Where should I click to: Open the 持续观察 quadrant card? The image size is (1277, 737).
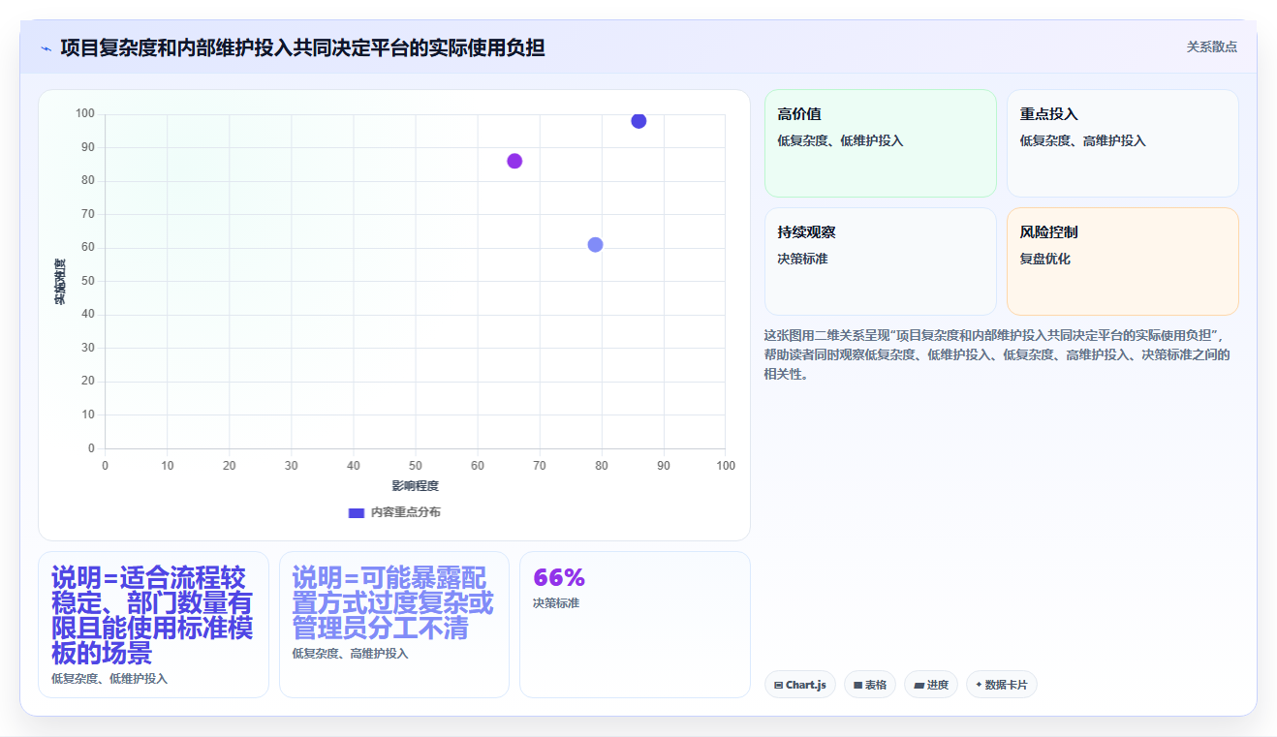[880, 261]
